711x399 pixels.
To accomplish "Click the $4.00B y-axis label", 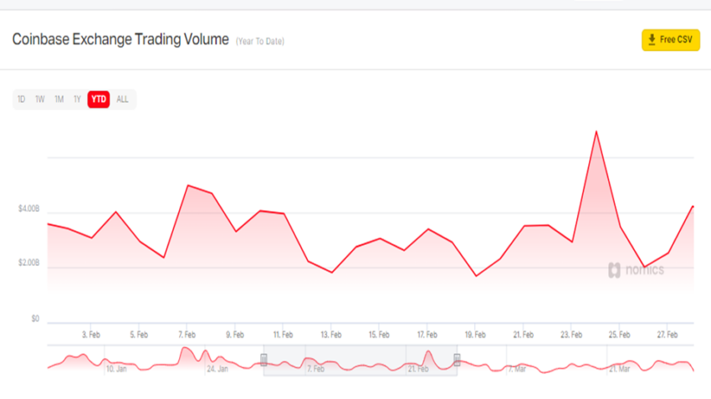I will 28,208.
